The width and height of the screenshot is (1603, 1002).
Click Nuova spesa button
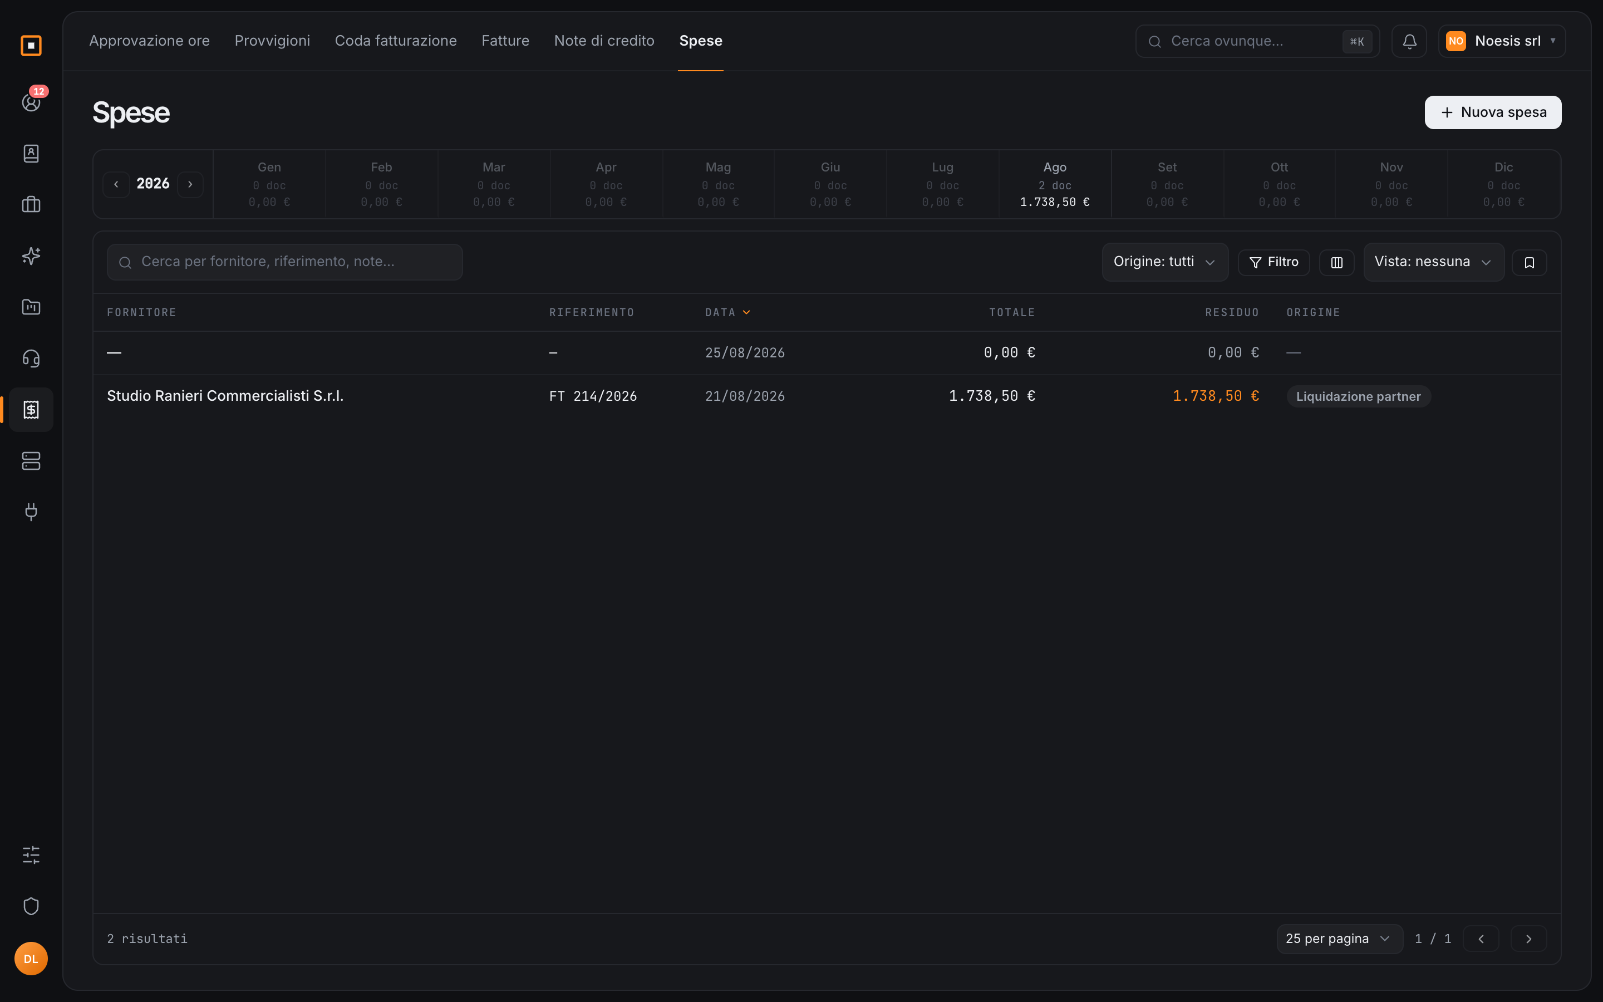[1493, 112]
